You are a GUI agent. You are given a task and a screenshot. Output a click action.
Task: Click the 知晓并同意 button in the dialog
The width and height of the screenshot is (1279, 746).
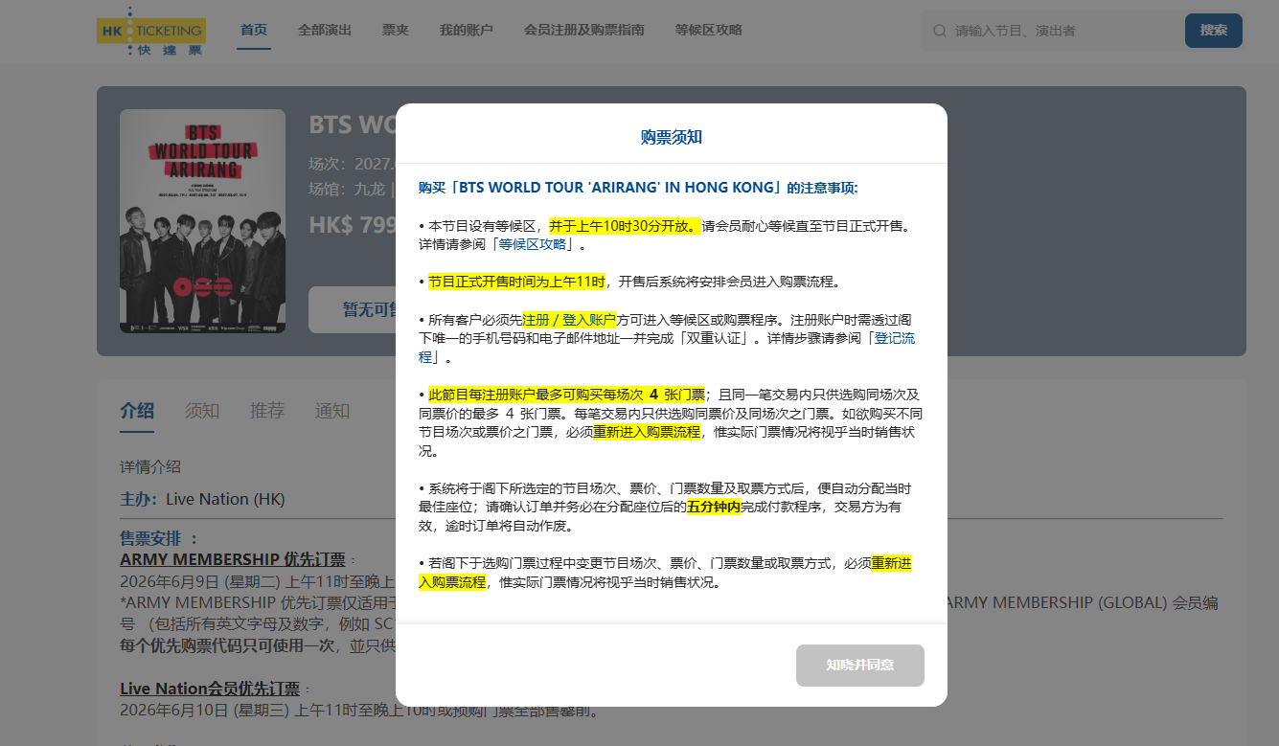pyautogui.click(x=860, y=666)
